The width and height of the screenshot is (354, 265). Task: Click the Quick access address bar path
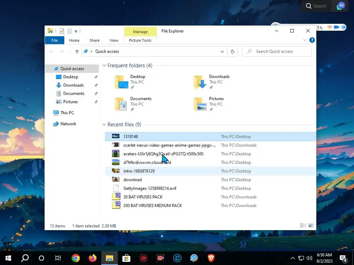tap(107, 51)
